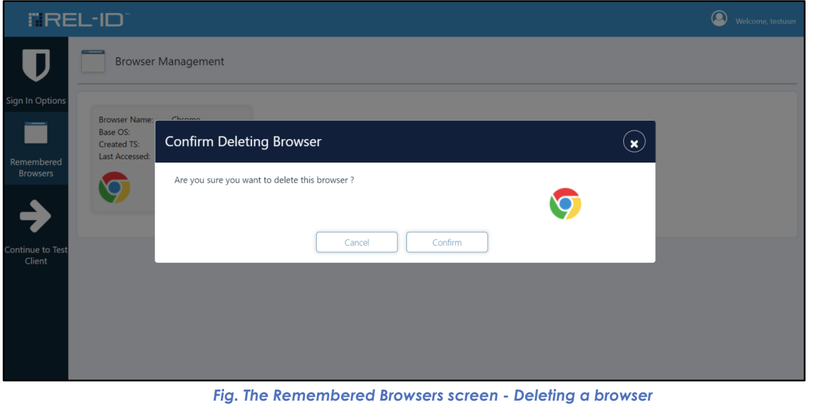Click Continue to Test Client text

[36, 255]
